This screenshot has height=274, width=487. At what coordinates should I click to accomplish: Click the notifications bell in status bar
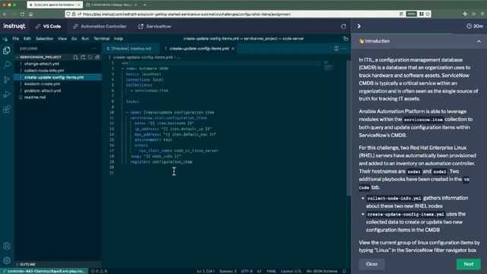pos(344,271)
